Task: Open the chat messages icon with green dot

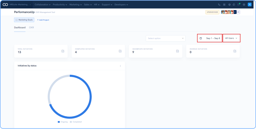Action: tap(239, 5)
